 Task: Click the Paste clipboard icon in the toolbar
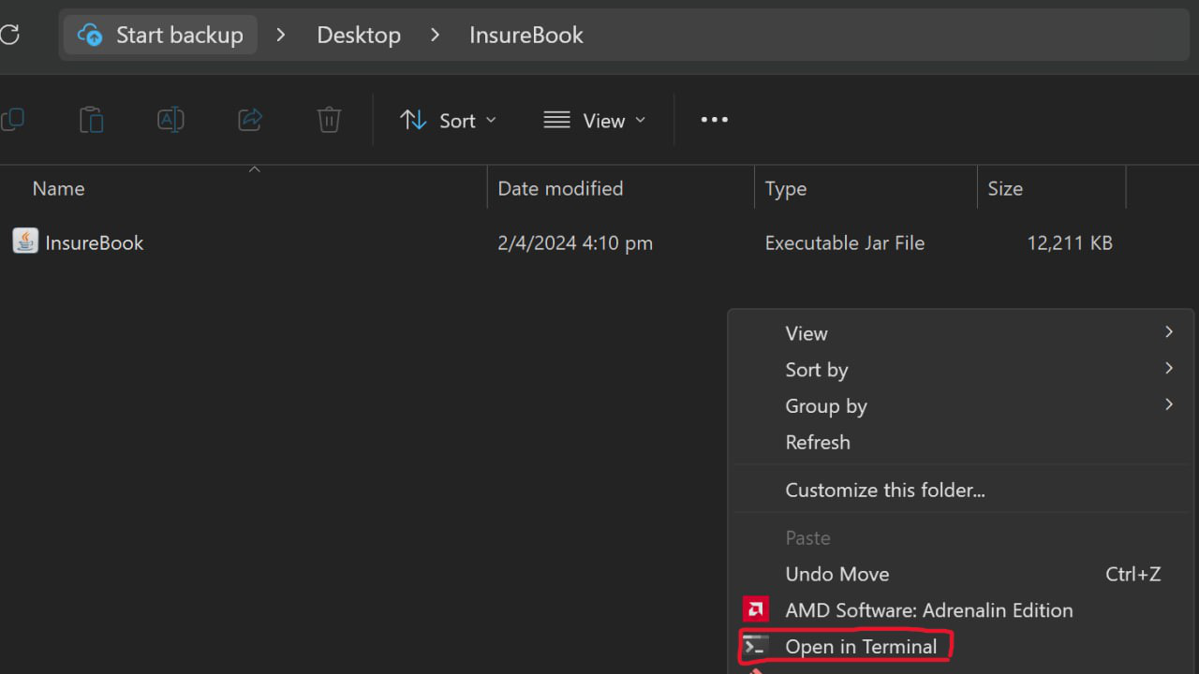point(91,120)
